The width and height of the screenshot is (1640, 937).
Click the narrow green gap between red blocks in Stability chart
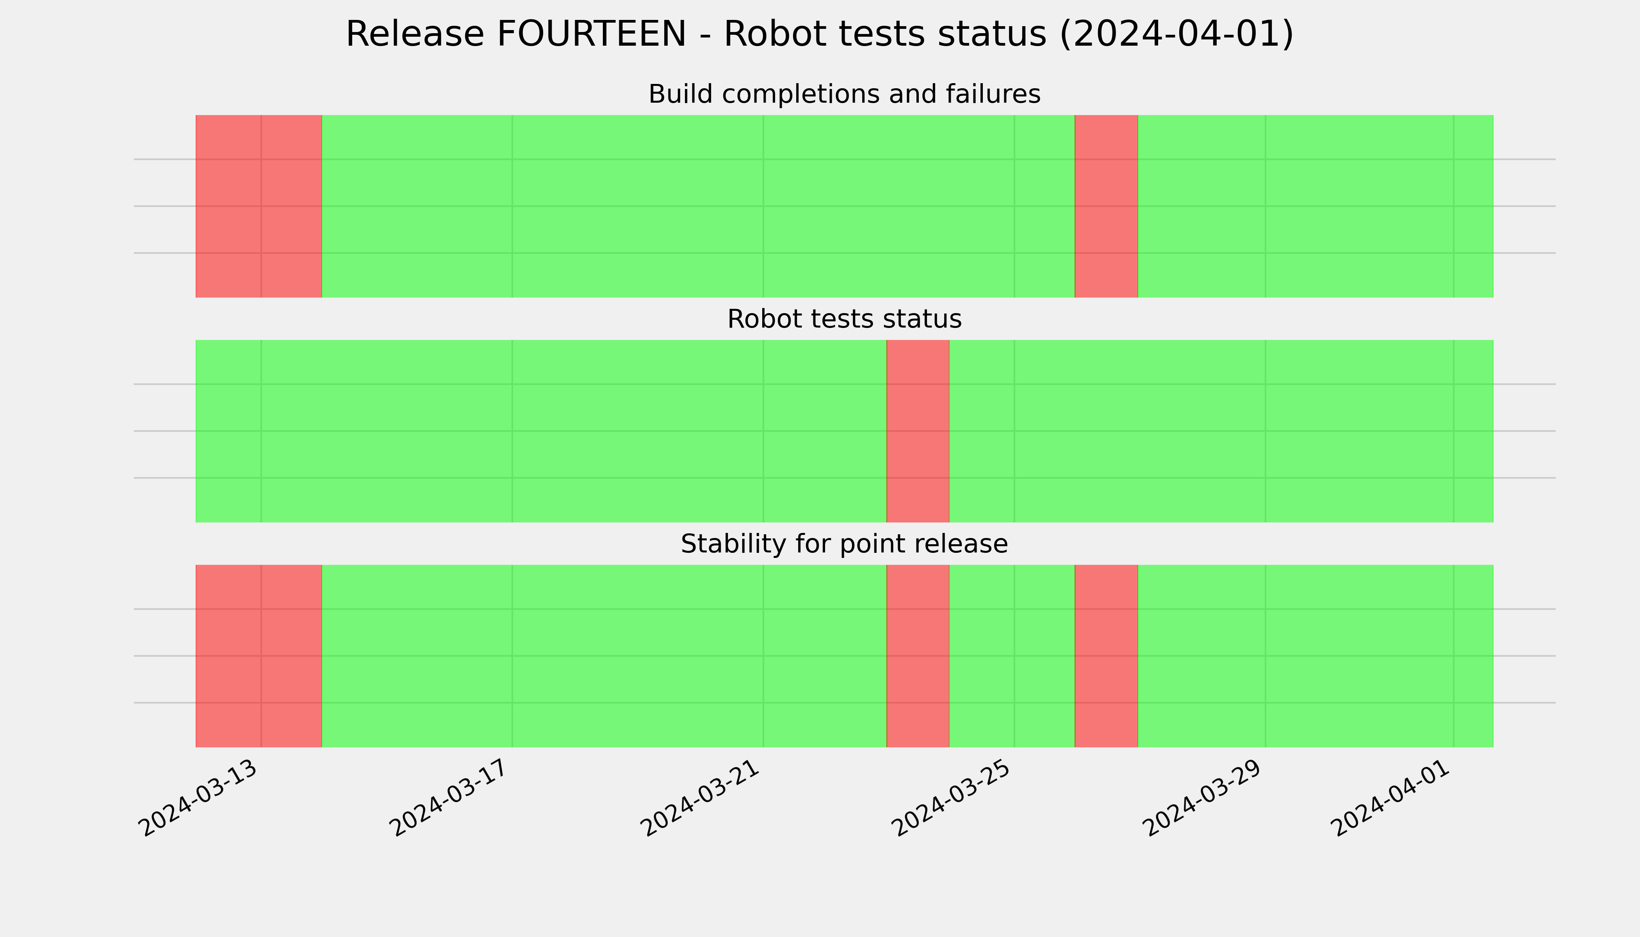[1012, 656]
